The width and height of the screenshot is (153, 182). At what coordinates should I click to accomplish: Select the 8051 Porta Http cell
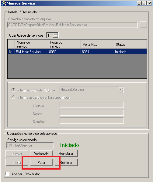[97, 51]
